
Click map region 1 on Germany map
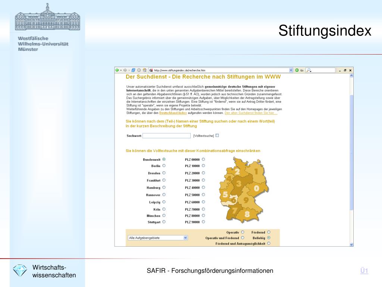pyautogui.click(x=256, y=172)
